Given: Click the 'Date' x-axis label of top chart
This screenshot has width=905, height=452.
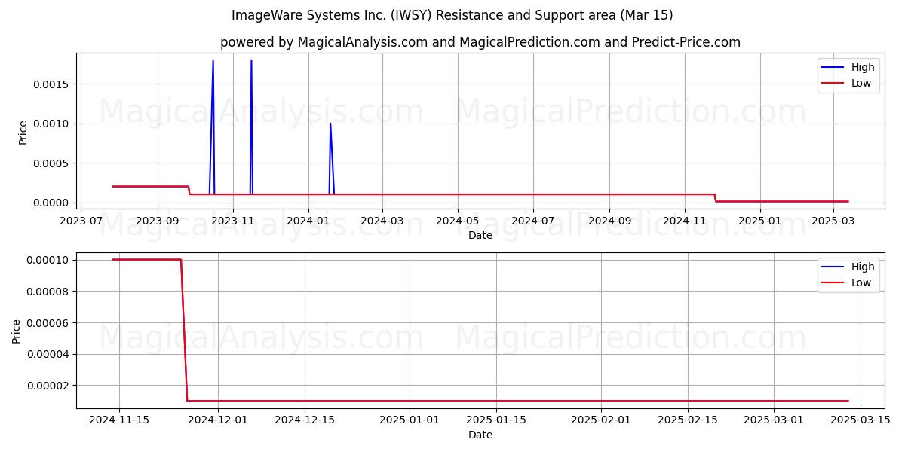Looking at the screenshot, I should [480, 235].
